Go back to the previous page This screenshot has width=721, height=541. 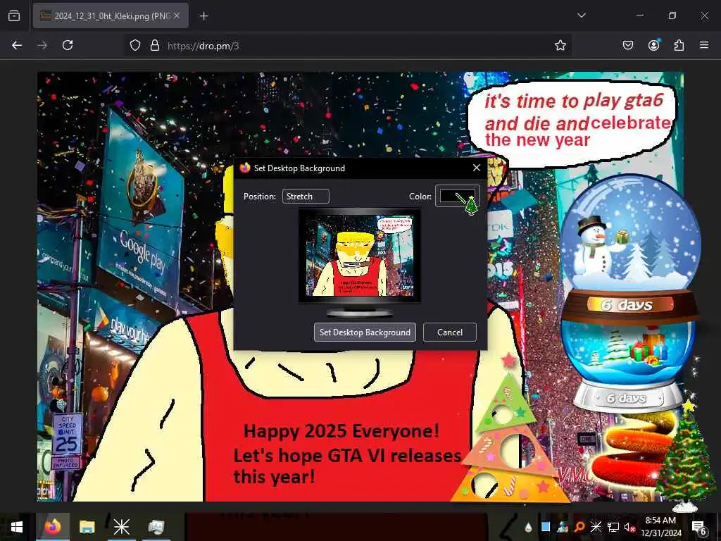tap(17, 45)
